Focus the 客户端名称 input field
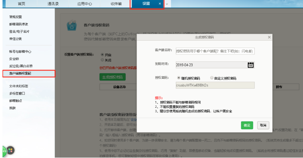The image size is (303, 158). [215, 51]
